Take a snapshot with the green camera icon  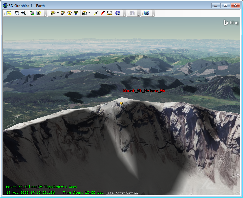[x=32, y=13]
